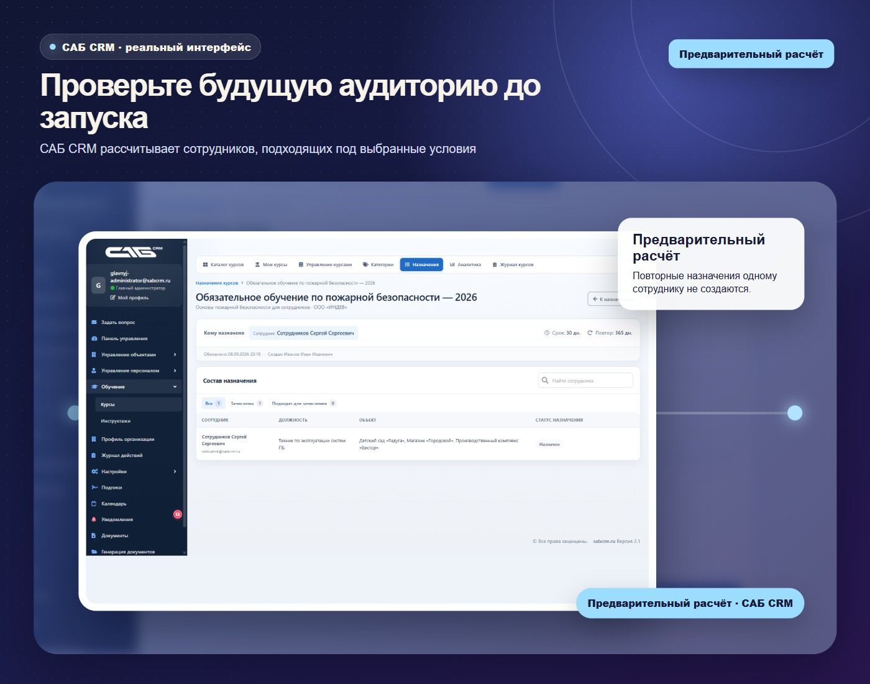Expand Настройки with its chevron

click(175, 471)
